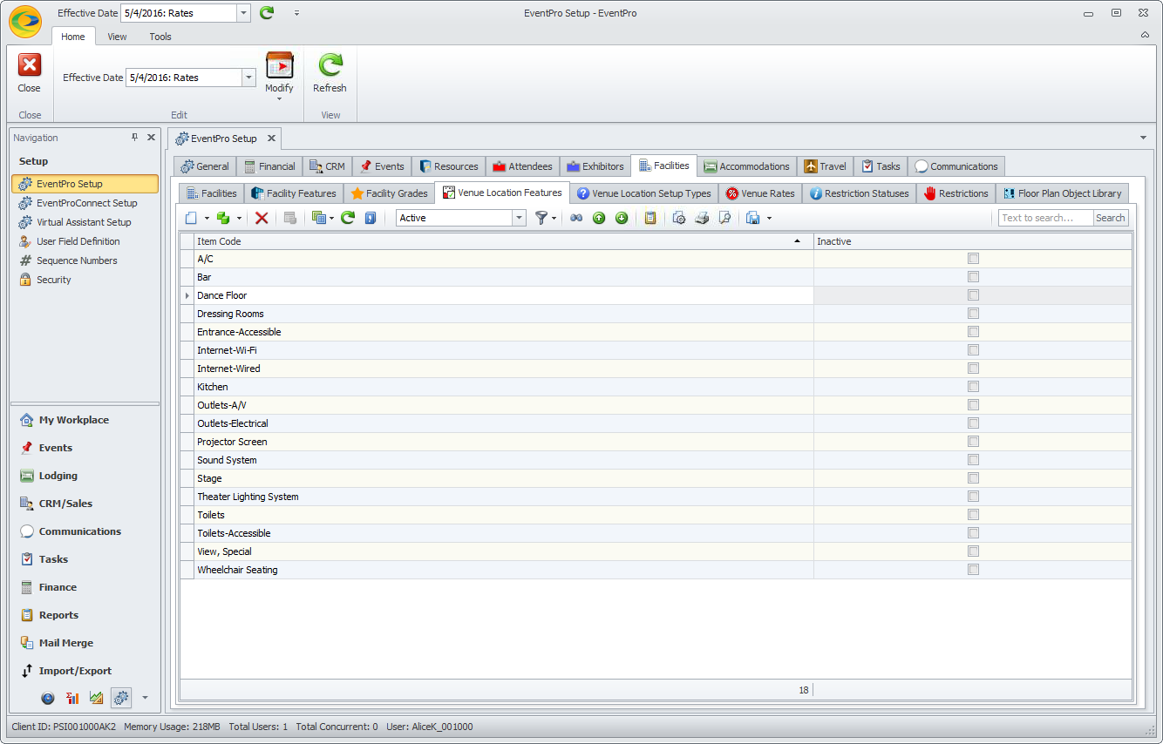Screen dimensions: 1163x744
Task: Toggle Inactive checkbox for Toilets
Action: tap(973, 515)
